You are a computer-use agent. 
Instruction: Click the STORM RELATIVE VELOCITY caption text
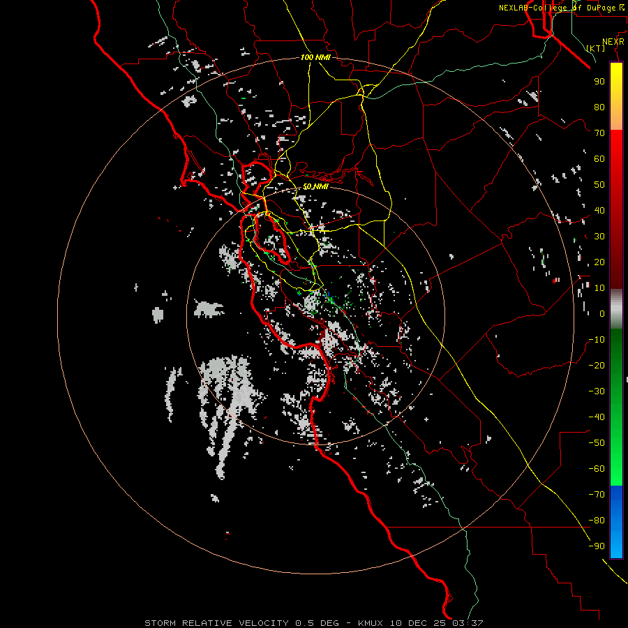point(216,623)
